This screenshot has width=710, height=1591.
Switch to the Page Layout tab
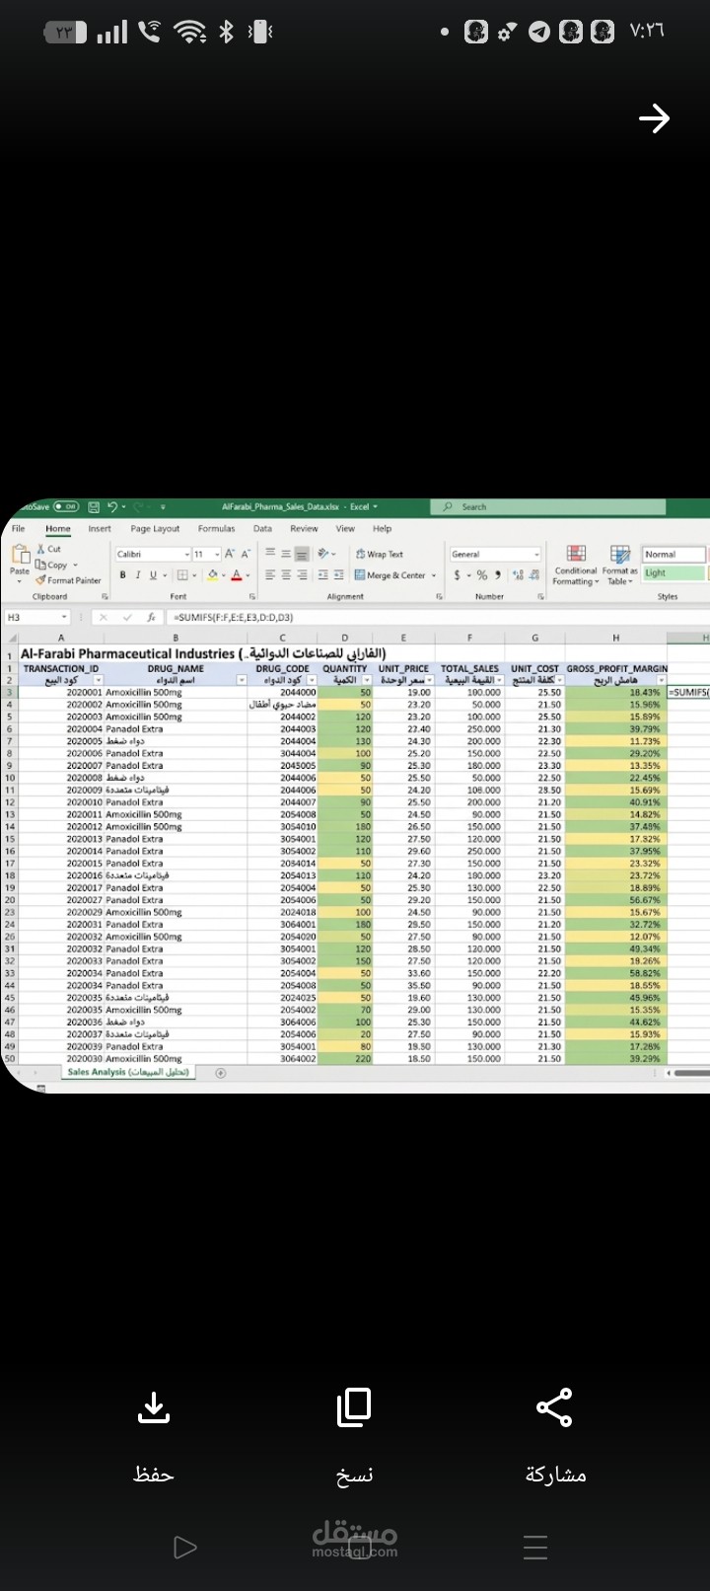(x=155, y=529)
